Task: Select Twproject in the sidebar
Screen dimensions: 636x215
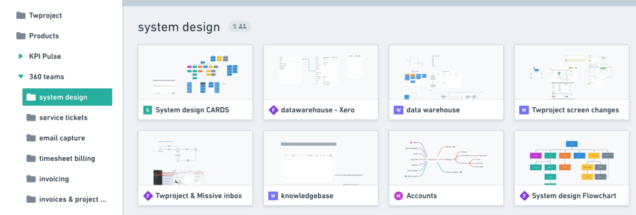Action: pos(45,15)
